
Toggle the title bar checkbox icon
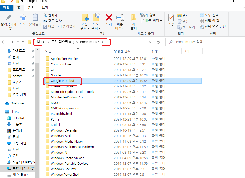pos(11,1)
